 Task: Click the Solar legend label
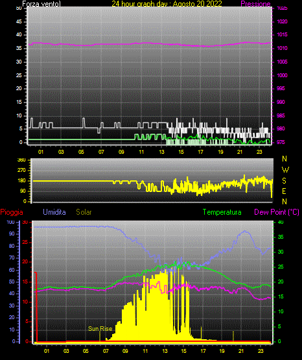[84, 212]
